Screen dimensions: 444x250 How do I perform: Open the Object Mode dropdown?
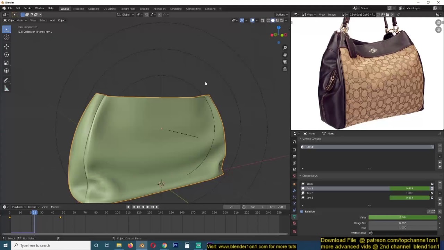point(15,20)
